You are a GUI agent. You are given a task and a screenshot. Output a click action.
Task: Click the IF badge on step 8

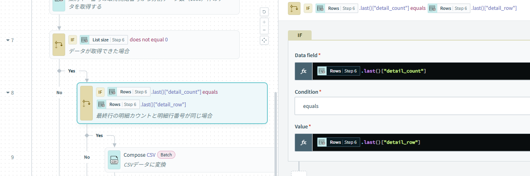pyautogui.click(x=100, y=92)
